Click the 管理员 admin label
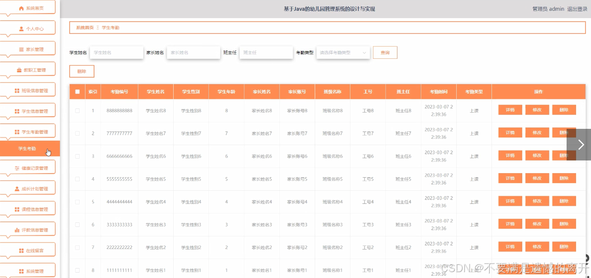 (x=548, y=9)
